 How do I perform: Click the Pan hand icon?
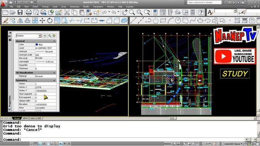tap(124, 13)
